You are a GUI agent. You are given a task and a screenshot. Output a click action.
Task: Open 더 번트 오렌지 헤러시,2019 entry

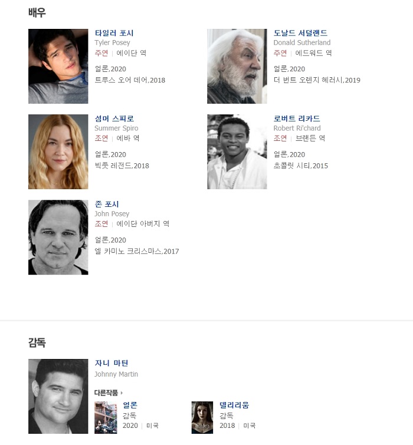click(x=317, y=80)
